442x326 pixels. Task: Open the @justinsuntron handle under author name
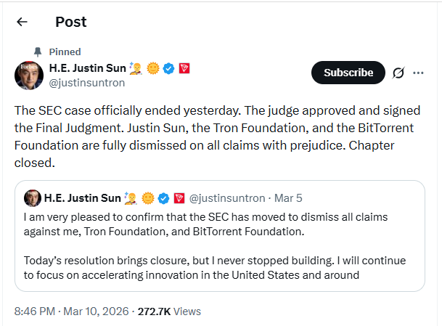(x=87, y=82)
